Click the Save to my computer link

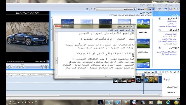[x=167, y=52]
